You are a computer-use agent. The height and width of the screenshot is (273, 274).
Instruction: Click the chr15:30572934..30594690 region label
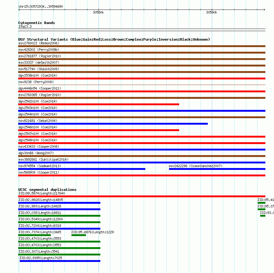[41, 6]
